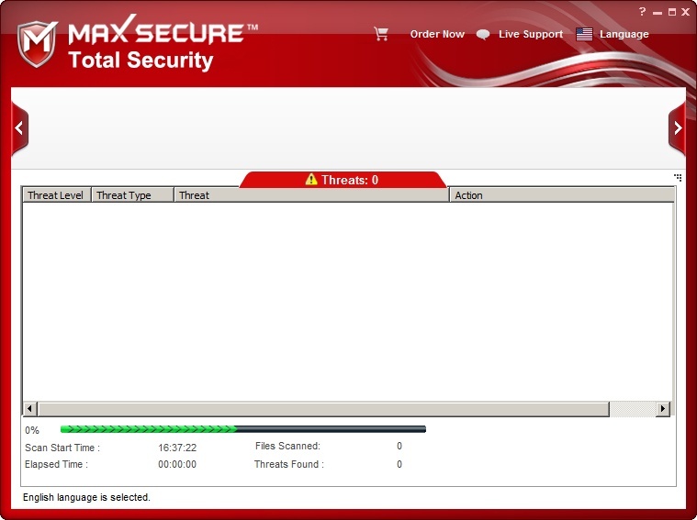Sort by Threat Type column header
The height and width of the screenshot is (520, 697).
132,195
